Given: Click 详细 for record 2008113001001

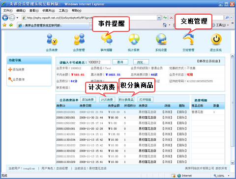Looking at the screenshot, I should (167, 117).
